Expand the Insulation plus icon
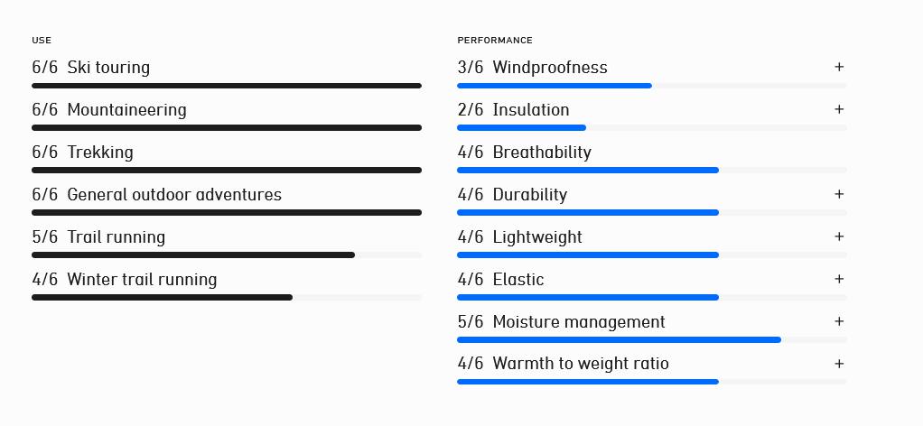Viewport: 923px width, 426px height. [839, 109]
